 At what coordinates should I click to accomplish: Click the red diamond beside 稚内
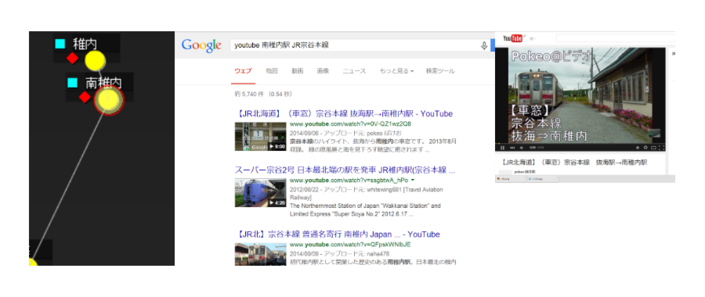[72, 59]
